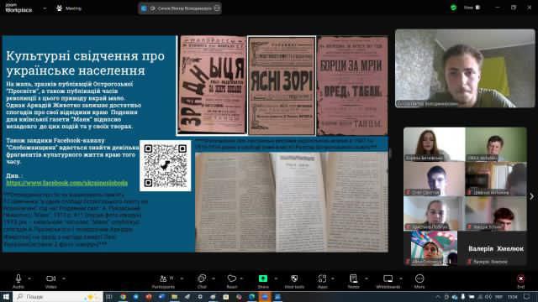Expand Audio settings arrow
This screenshot has height=302, width=538.
29,279
